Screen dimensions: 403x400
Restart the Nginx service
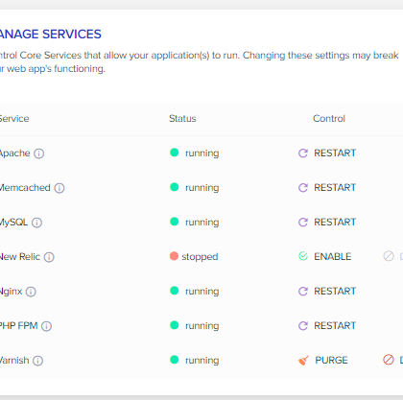tap(335, 291)
